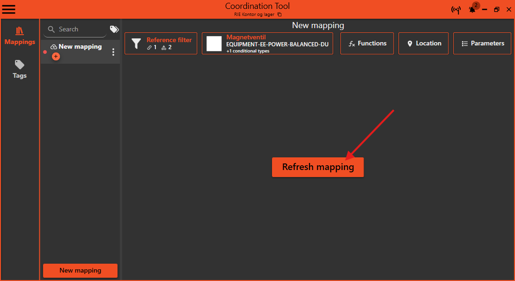515x281 pixels.
Task: Click the fx icon on the Functions card
Action: pyautogui.click(x=352, y=43)
